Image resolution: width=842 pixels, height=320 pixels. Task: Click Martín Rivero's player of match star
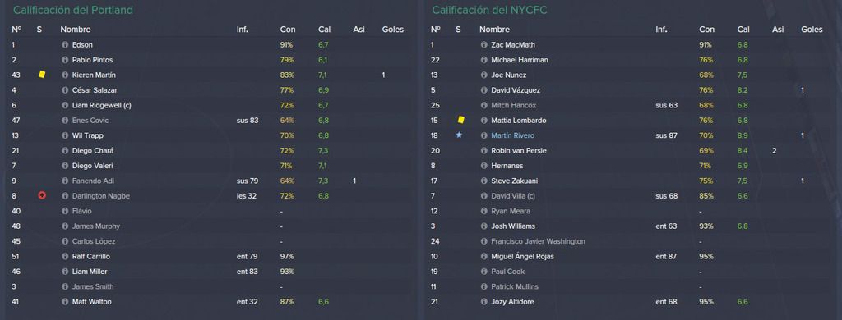459,135
